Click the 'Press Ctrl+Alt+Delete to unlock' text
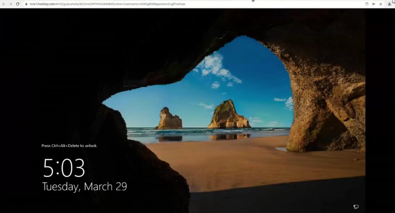This screenshot has width=395, height=213. [x=69, y=146]
